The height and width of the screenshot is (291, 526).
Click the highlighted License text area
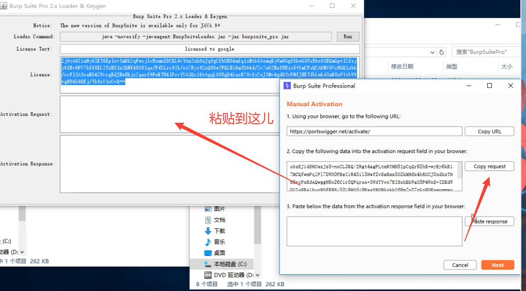[x=210, y=75]
